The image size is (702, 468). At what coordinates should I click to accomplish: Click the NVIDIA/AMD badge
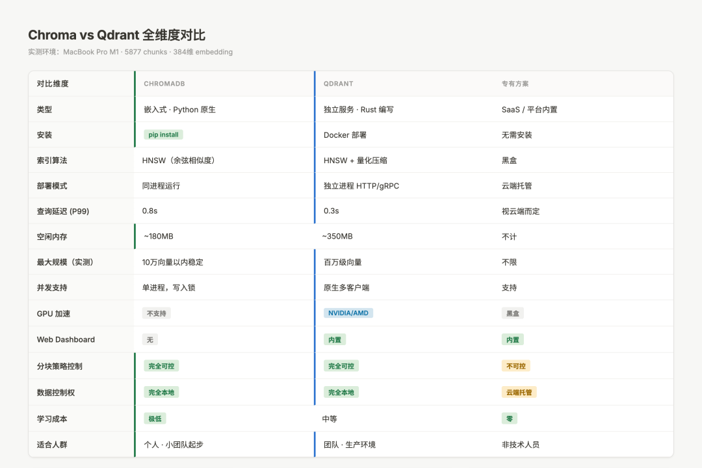348,313
